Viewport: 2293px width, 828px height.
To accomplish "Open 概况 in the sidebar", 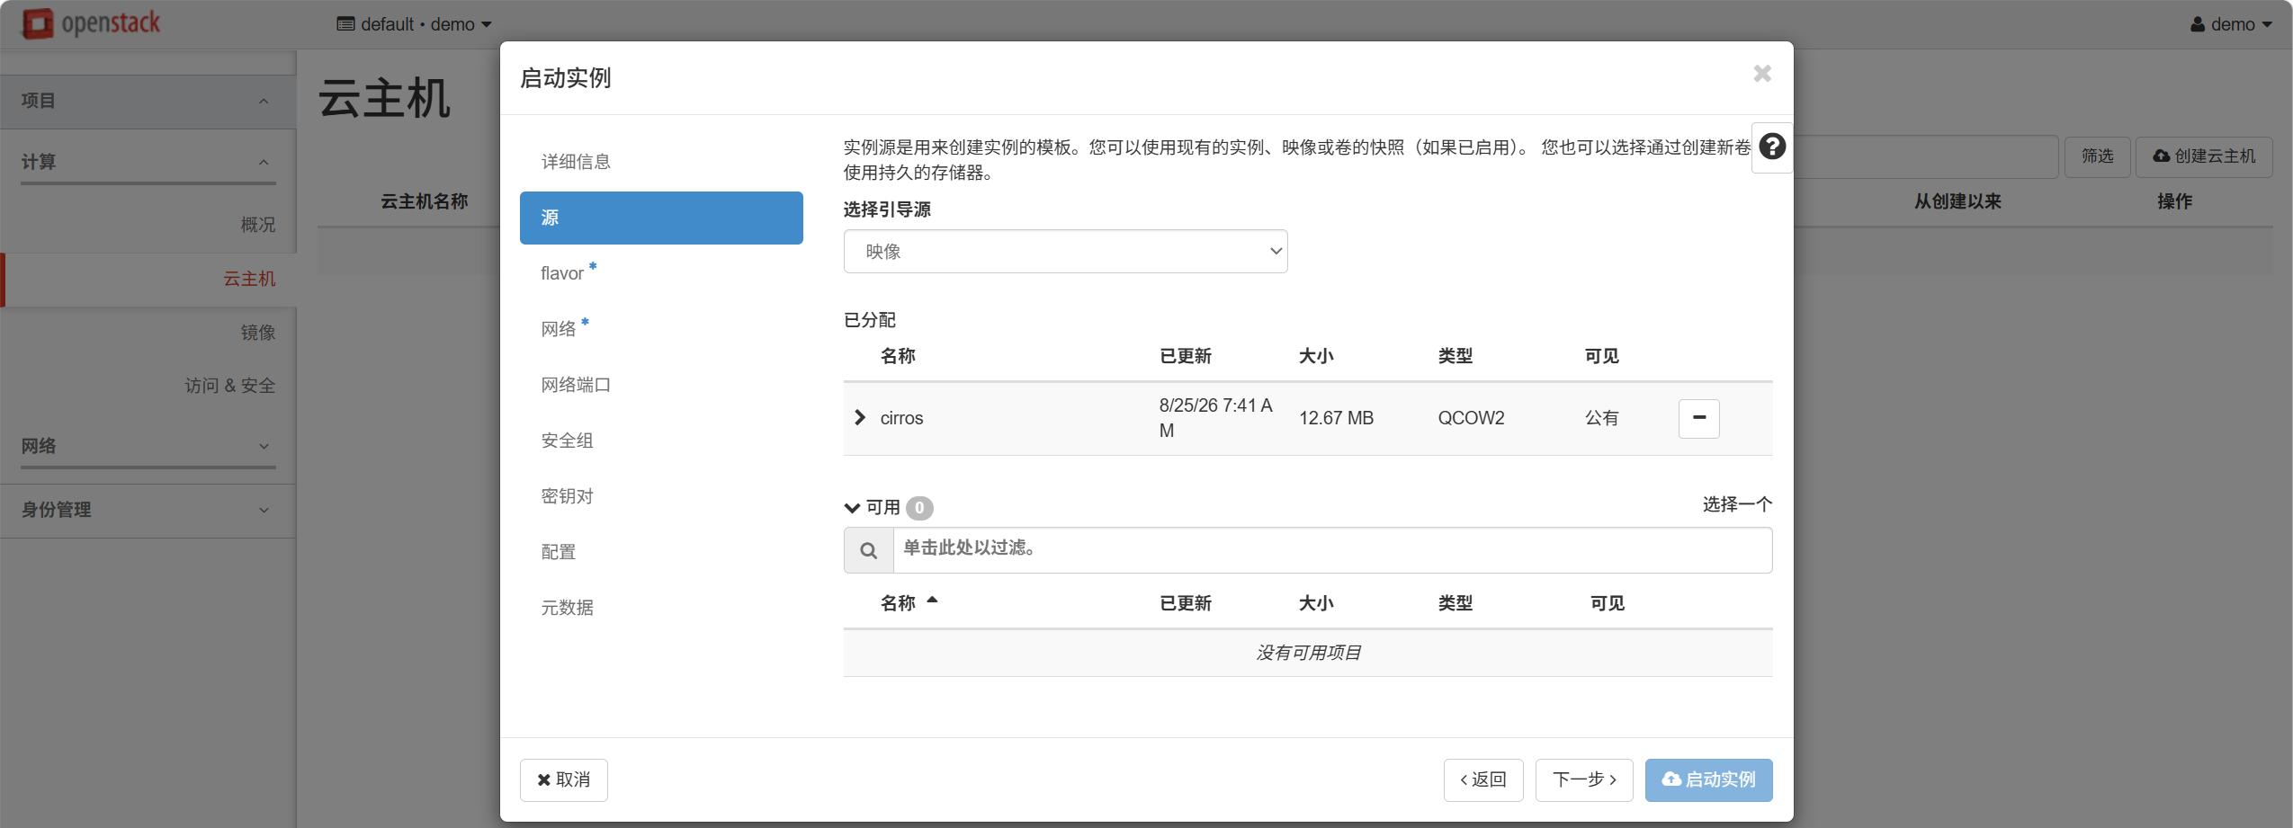I will 258,225.
